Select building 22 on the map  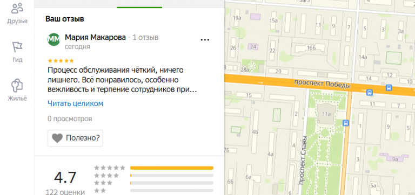point(272,51)
